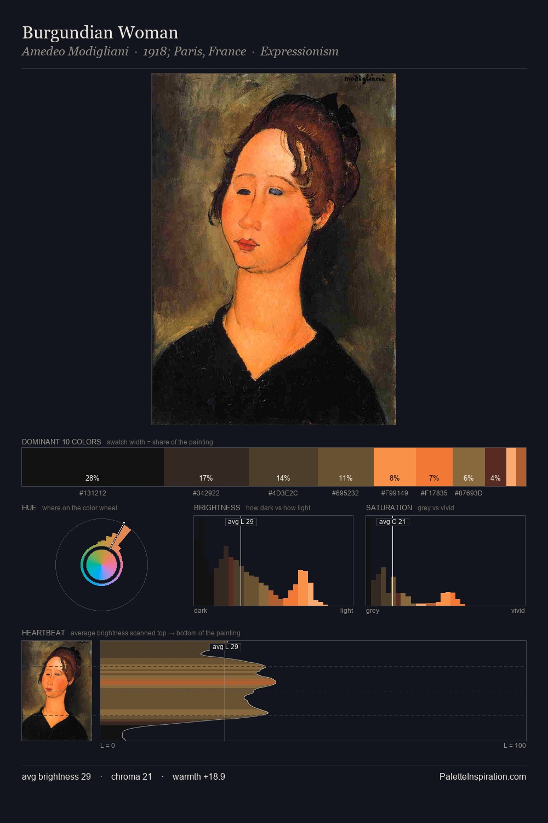The image size is (548, 823).
Task: Click the artist name Amedeo Modigliani
Action: click(75, 52)
